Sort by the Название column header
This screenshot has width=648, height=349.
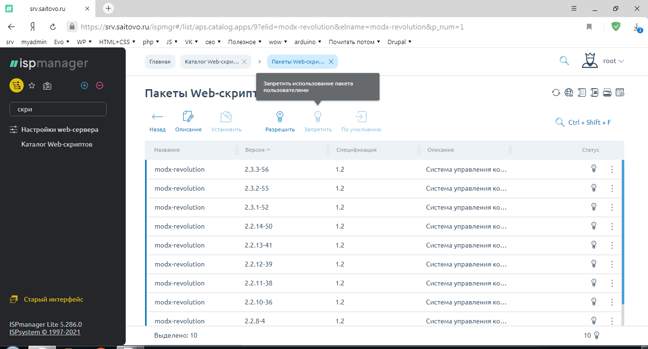coord(167,150)
